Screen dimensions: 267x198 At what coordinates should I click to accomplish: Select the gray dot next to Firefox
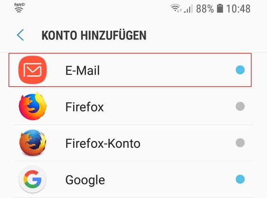(240, 106)
